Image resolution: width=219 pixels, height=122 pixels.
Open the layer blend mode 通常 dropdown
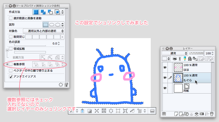click(174, 53)
